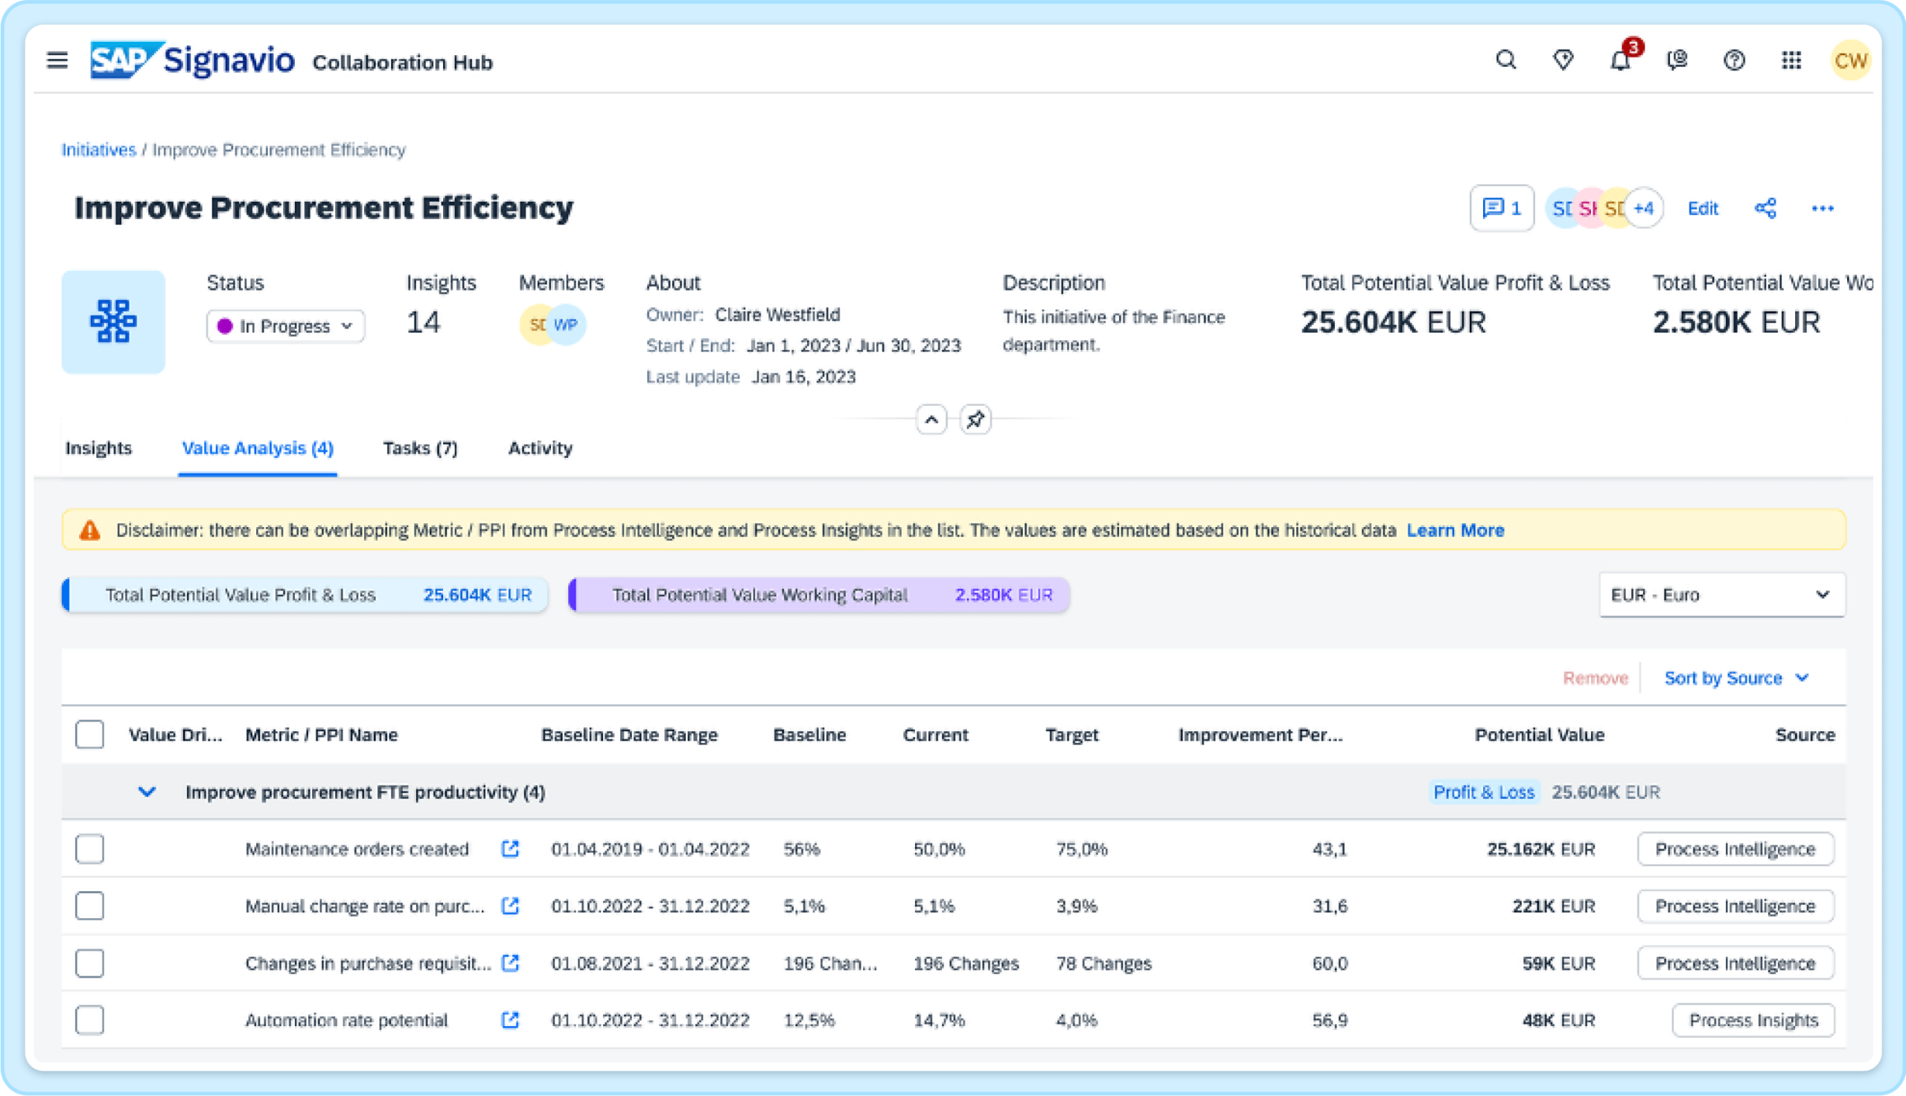This screenshot has height=1096, width=1906.
Task: Open Sort by Source menu
Action: (1736, 678)
